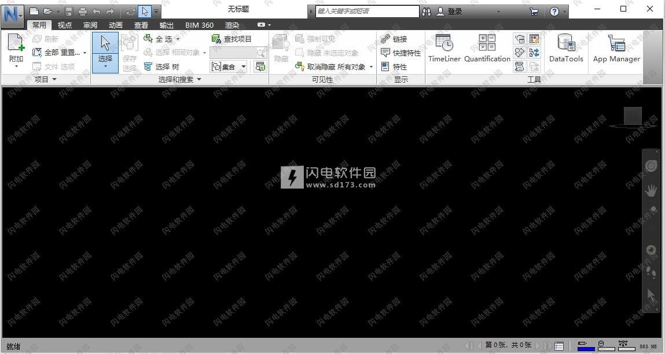Click the Redo arrow icon
The width and height of the screenshot is (665, 354).
click(x=110, y=12)
